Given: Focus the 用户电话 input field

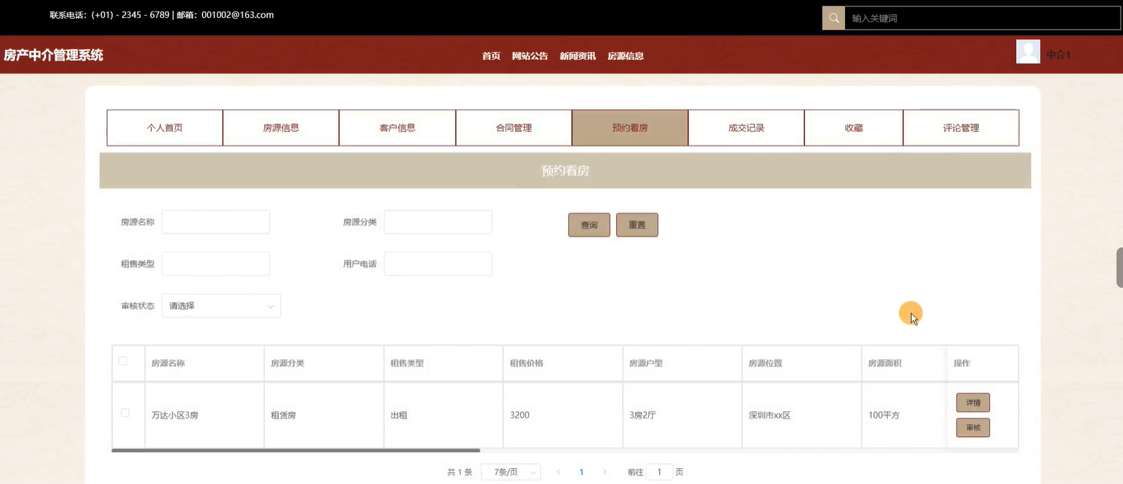Looking at the screenshot, I should (438, 264).
